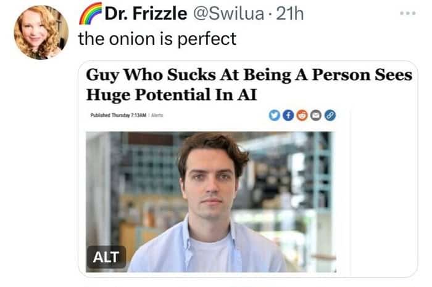Visit the @Swilua handle link
The image size is (432, 287).
[228, 14]
